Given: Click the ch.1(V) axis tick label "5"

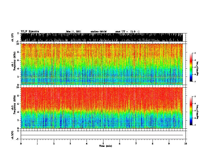Looking at the screenshot, I should [18, 33].
